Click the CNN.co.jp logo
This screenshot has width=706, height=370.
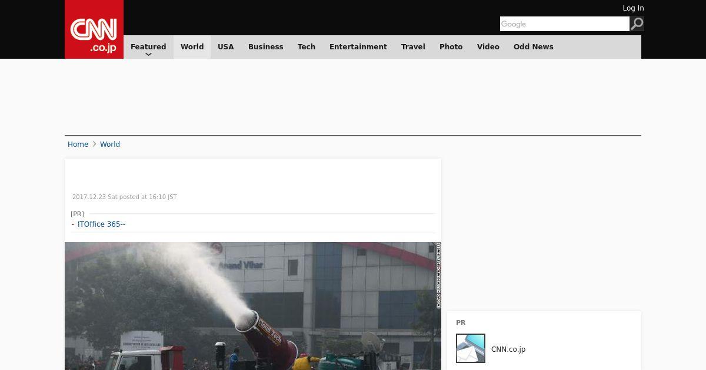tap(94, 29)
